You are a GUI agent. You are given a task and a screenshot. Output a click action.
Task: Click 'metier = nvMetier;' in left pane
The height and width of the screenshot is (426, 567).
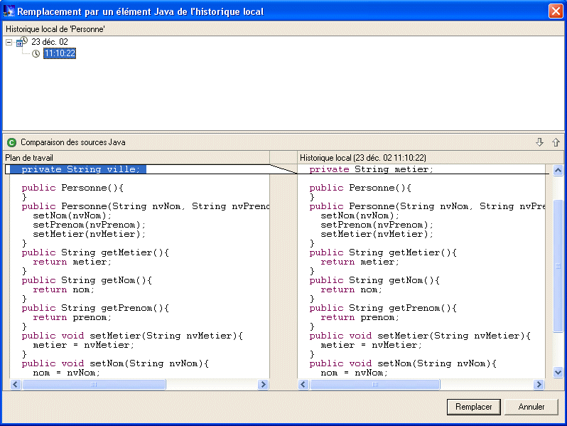tap(84, 346)
